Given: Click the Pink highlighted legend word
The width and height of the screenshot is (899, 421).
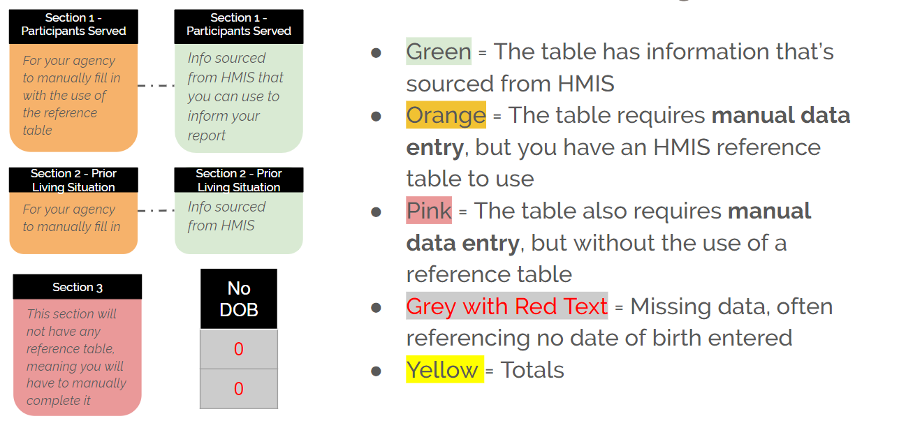Looking at the screenshot, I should [x=429, y=210].
